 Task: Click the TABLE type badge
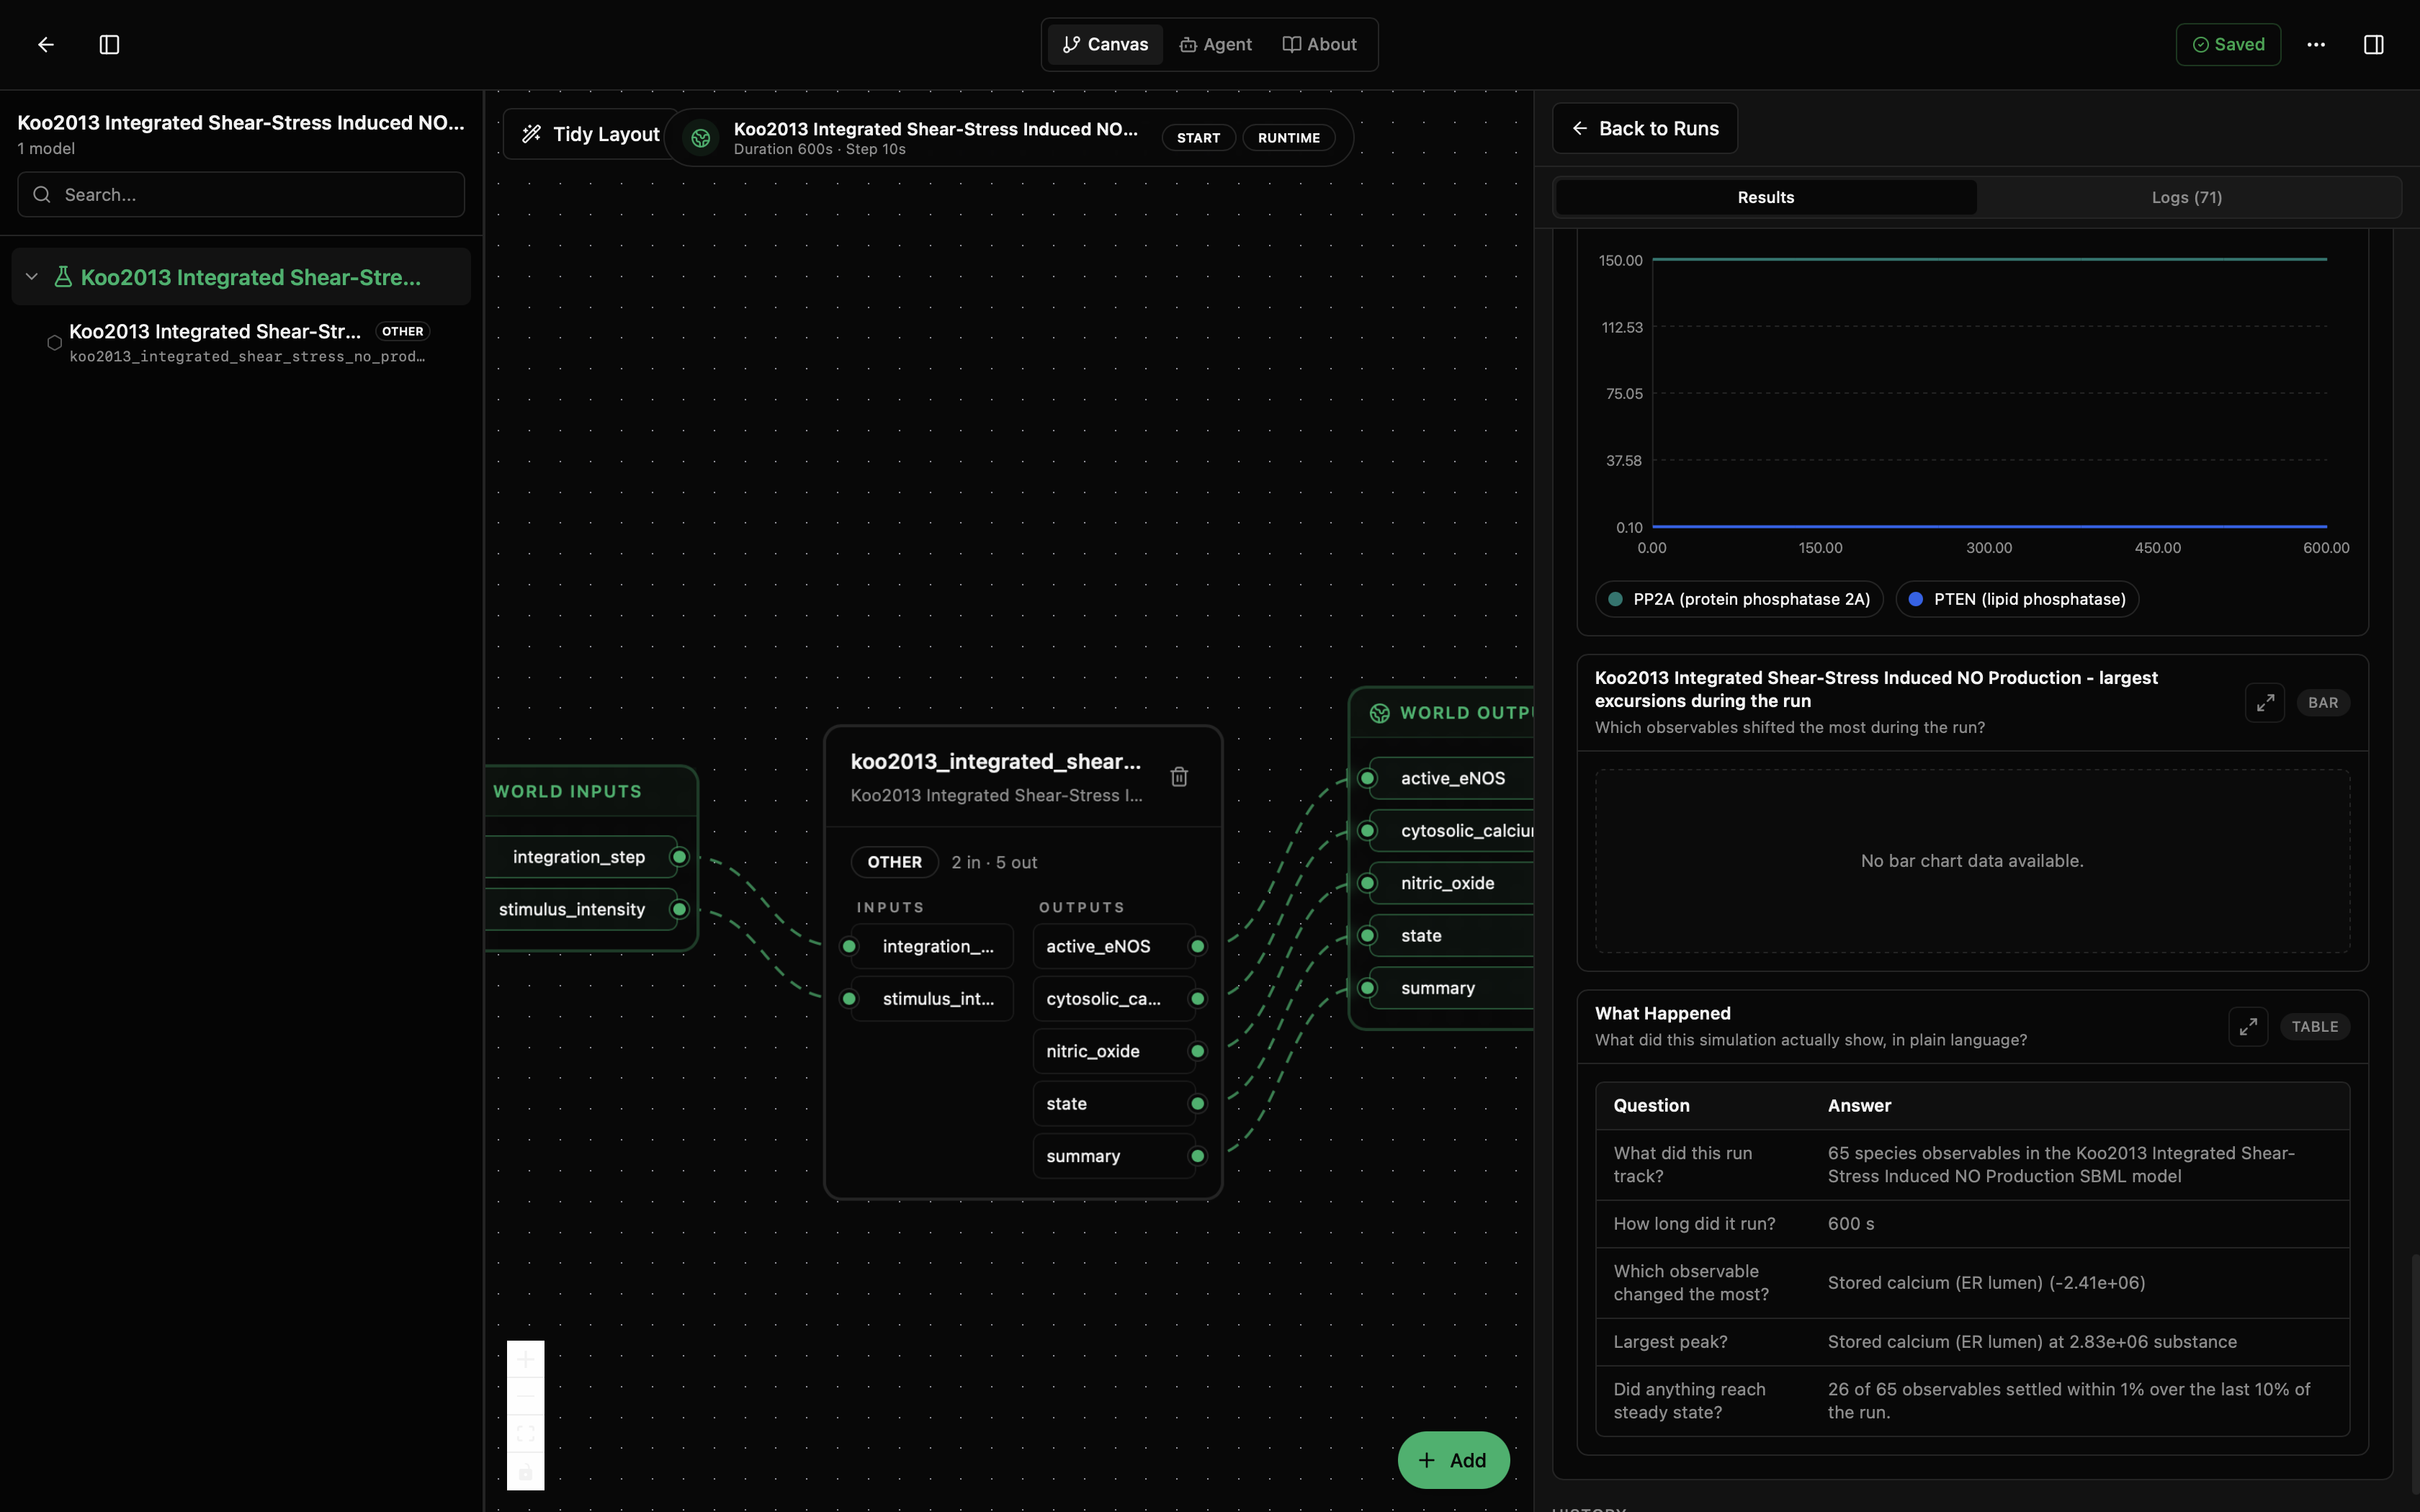2315,1026
